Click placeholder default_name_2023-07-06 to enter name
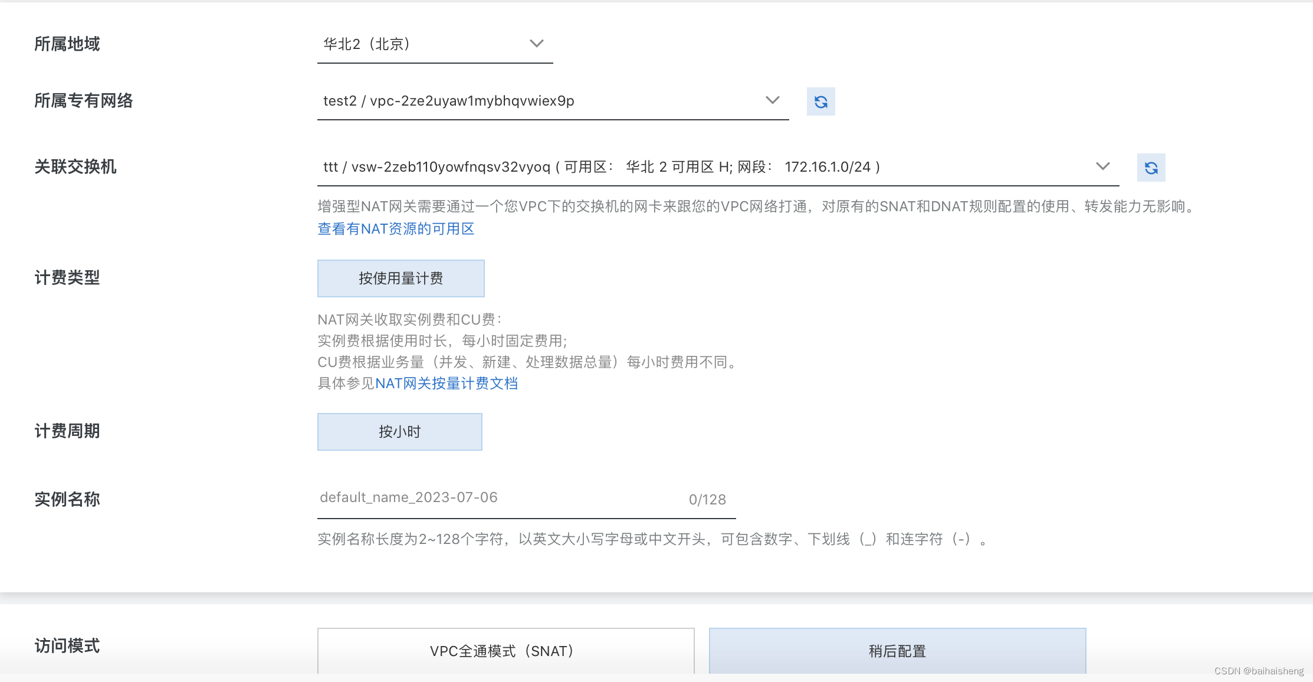This screenshot has height=682, width=1313. (409, 497)
